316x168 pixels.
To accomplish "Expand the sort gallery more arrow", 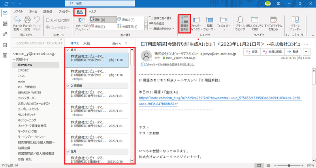I will coord(146,28).
